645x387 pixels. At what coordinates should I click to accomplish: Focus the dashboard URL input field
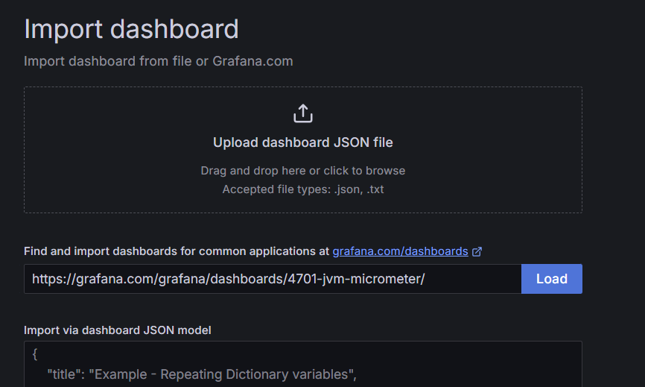pyautogui.click(x=273, y=279)
